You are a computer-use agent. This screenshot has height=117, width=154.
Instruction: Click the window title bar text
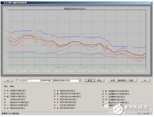pos(15,3)
